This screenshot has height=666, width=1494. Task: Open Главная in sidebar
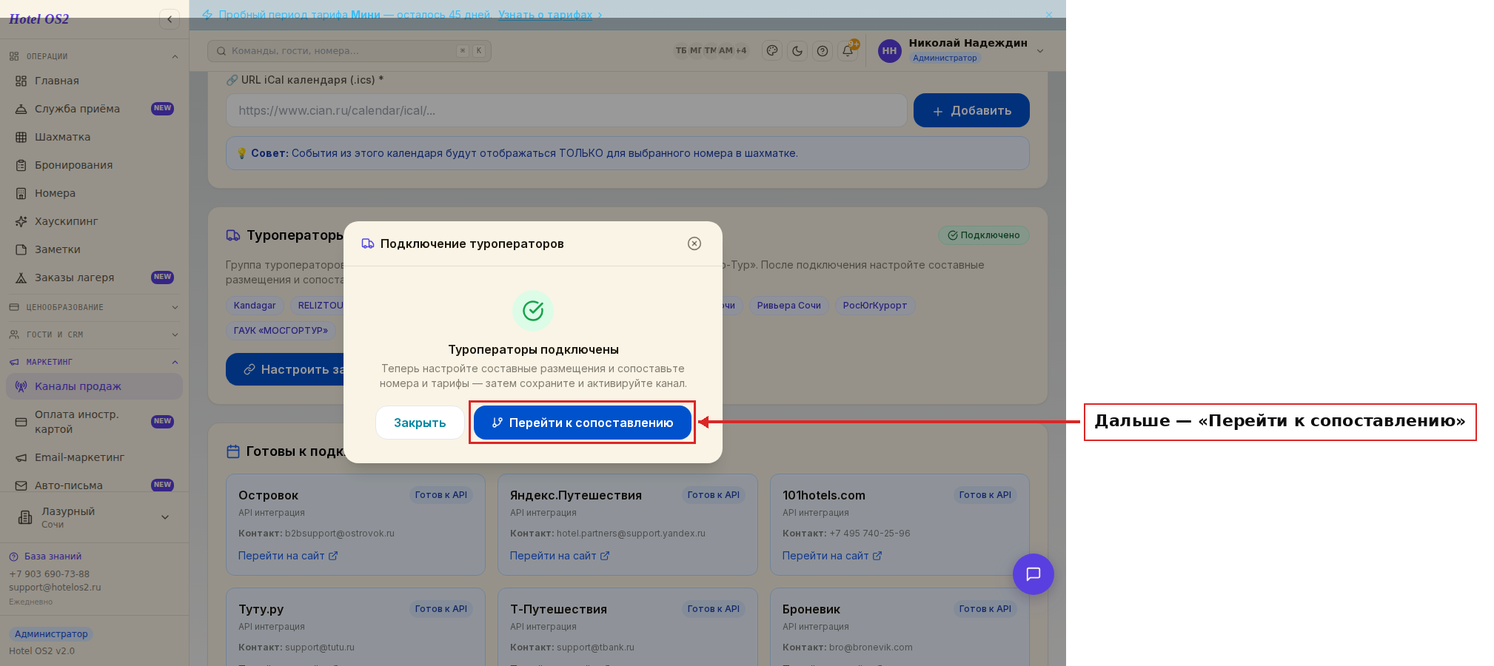point(94,81)
